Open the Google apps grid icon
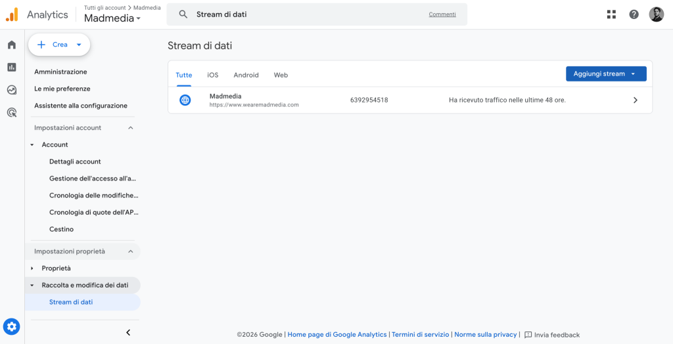Viewport: 673px width, 344px height. tap(611, 14)
